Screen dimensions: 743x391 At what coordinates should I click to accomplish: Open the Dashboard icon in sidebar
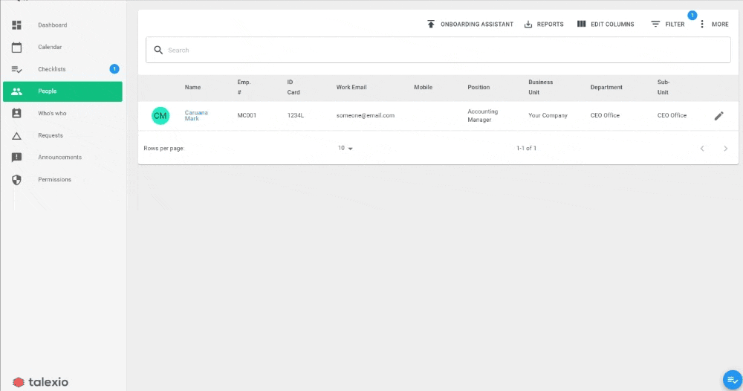[16, 25]
